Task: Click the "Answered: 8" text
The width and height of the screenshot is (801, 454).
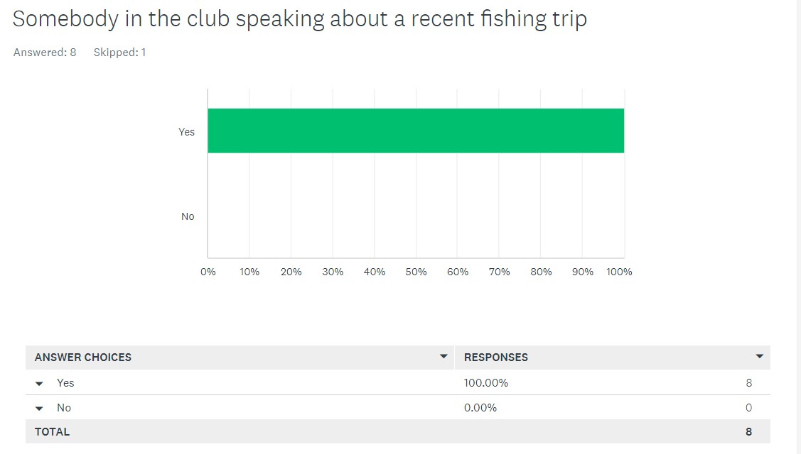Action: (45, 52)
